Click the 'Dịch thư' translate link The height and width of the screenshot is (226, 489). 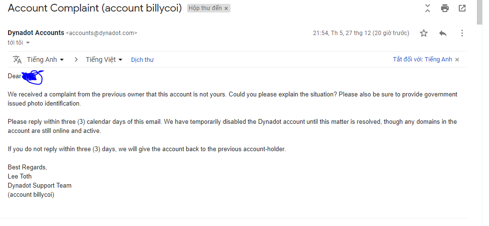pos(142,60)
